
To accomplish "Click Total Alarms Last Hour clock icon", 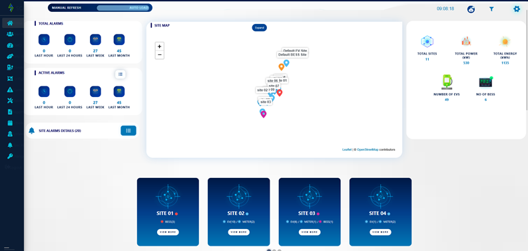I will pos(44,40).
